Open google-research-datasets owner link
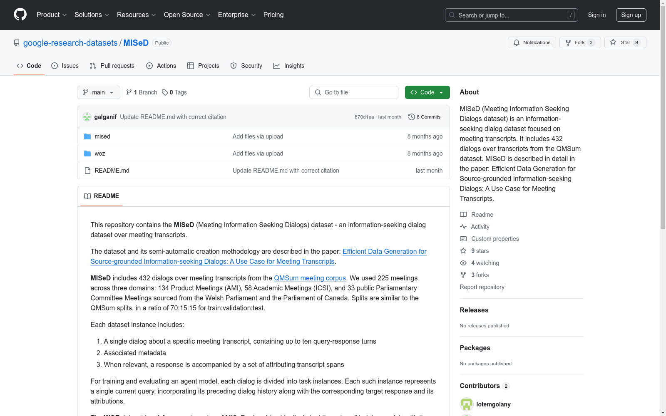Screen dimensions: 666x416 tap(70, 43)
